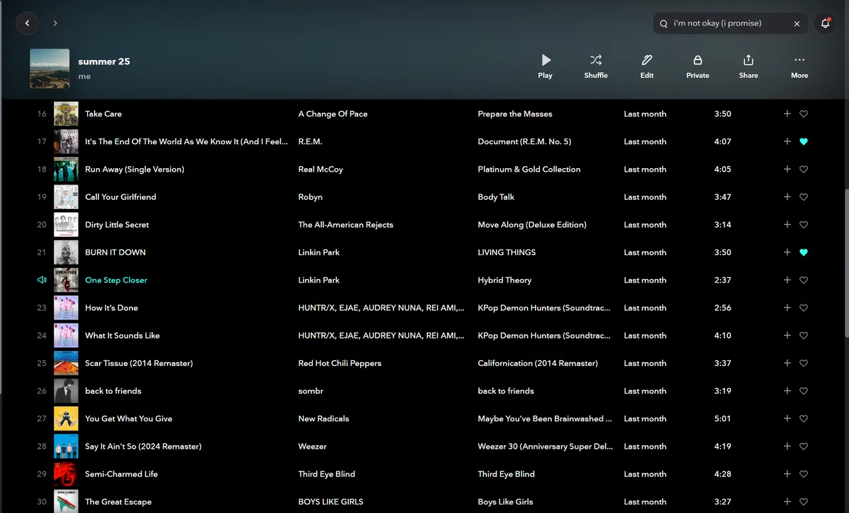Click the Take Care album art thumbnail
This screenshot has width=849, height=513.
point(66,114)
